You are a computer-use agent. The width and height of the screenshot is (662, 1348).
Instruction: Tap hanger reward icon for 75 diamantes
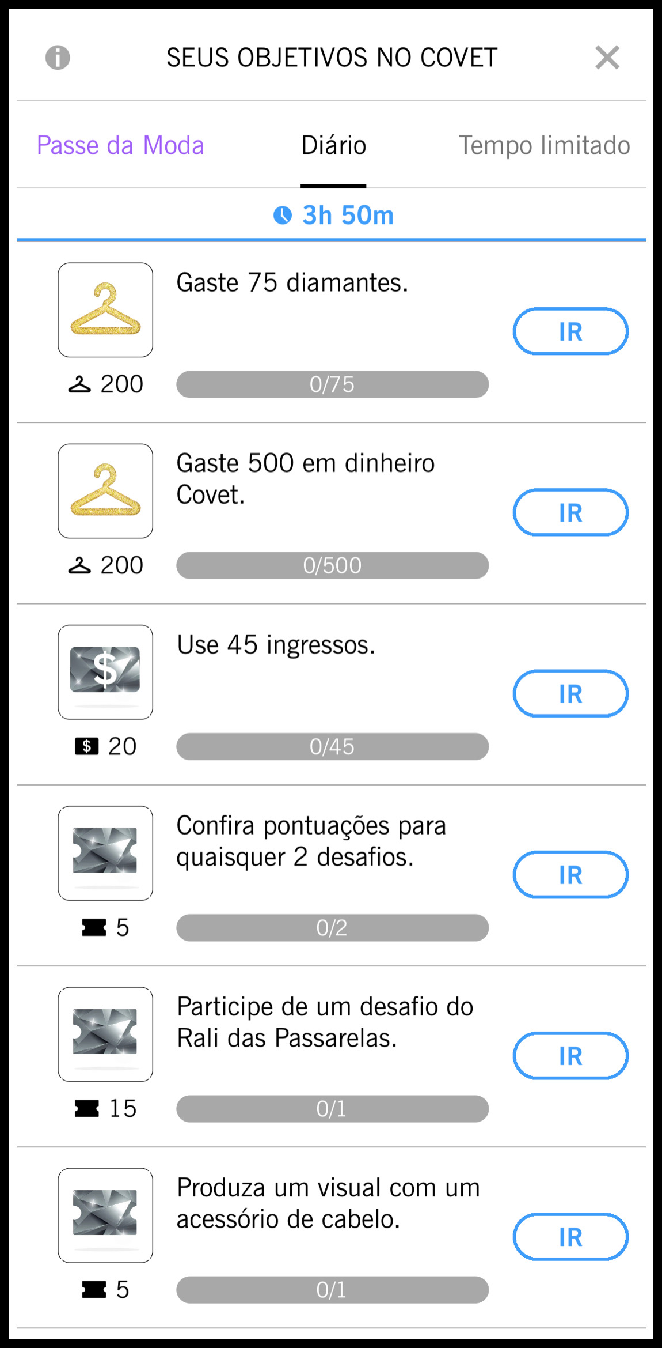coord(105,310)
